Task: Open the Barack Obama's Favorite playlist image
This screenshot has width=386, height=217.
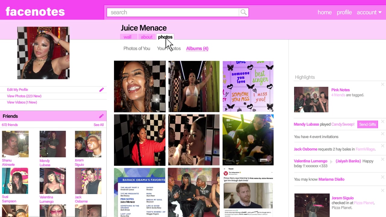Action: click(x=140, y=193)
